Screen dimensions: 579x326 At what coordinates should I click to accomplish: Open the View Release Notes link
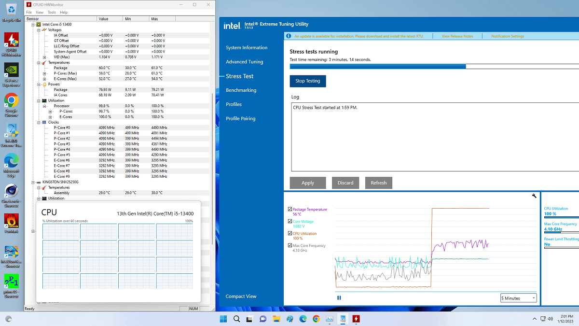pos(457,36)
